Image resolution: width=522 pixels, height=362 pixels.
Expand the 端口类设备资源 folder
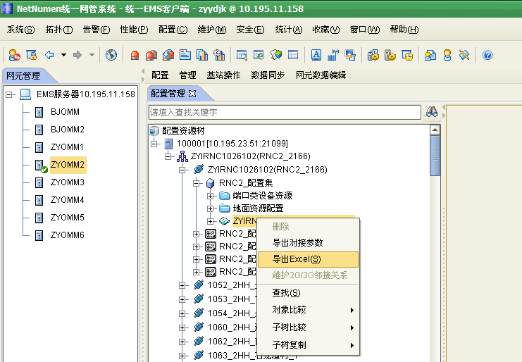[210, 196]
